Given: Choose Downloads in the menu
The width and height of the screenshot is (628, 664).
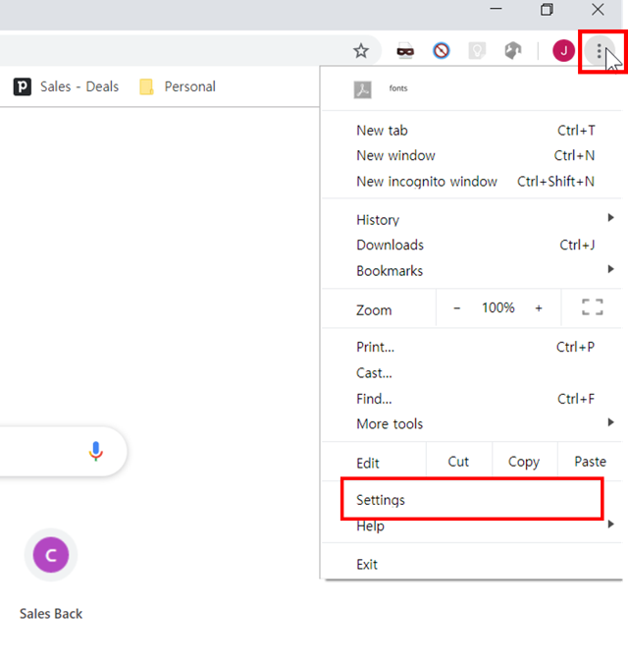Looking at the screenshot, I should 390,245.
